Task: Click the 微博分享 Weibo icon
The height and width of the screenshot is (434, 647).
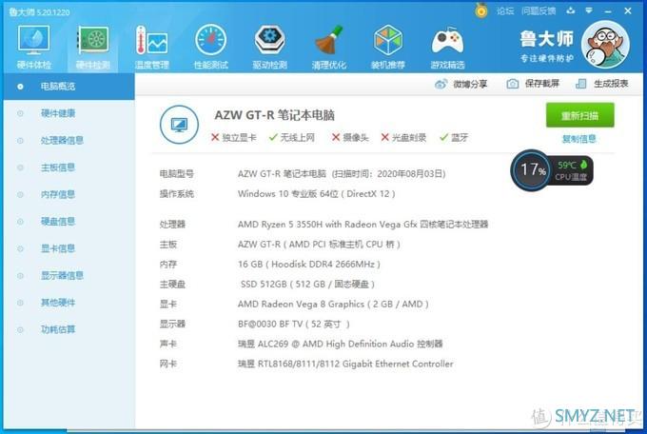Action: click(x=441, y=85)
